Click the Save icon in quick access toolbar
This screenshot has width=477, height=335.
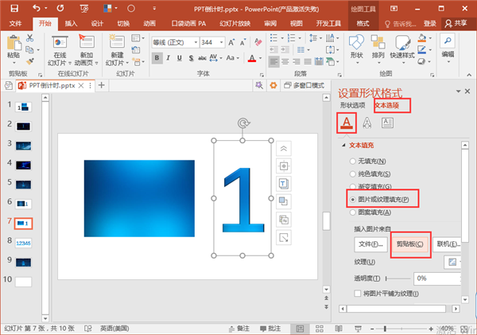coord(14,9)
